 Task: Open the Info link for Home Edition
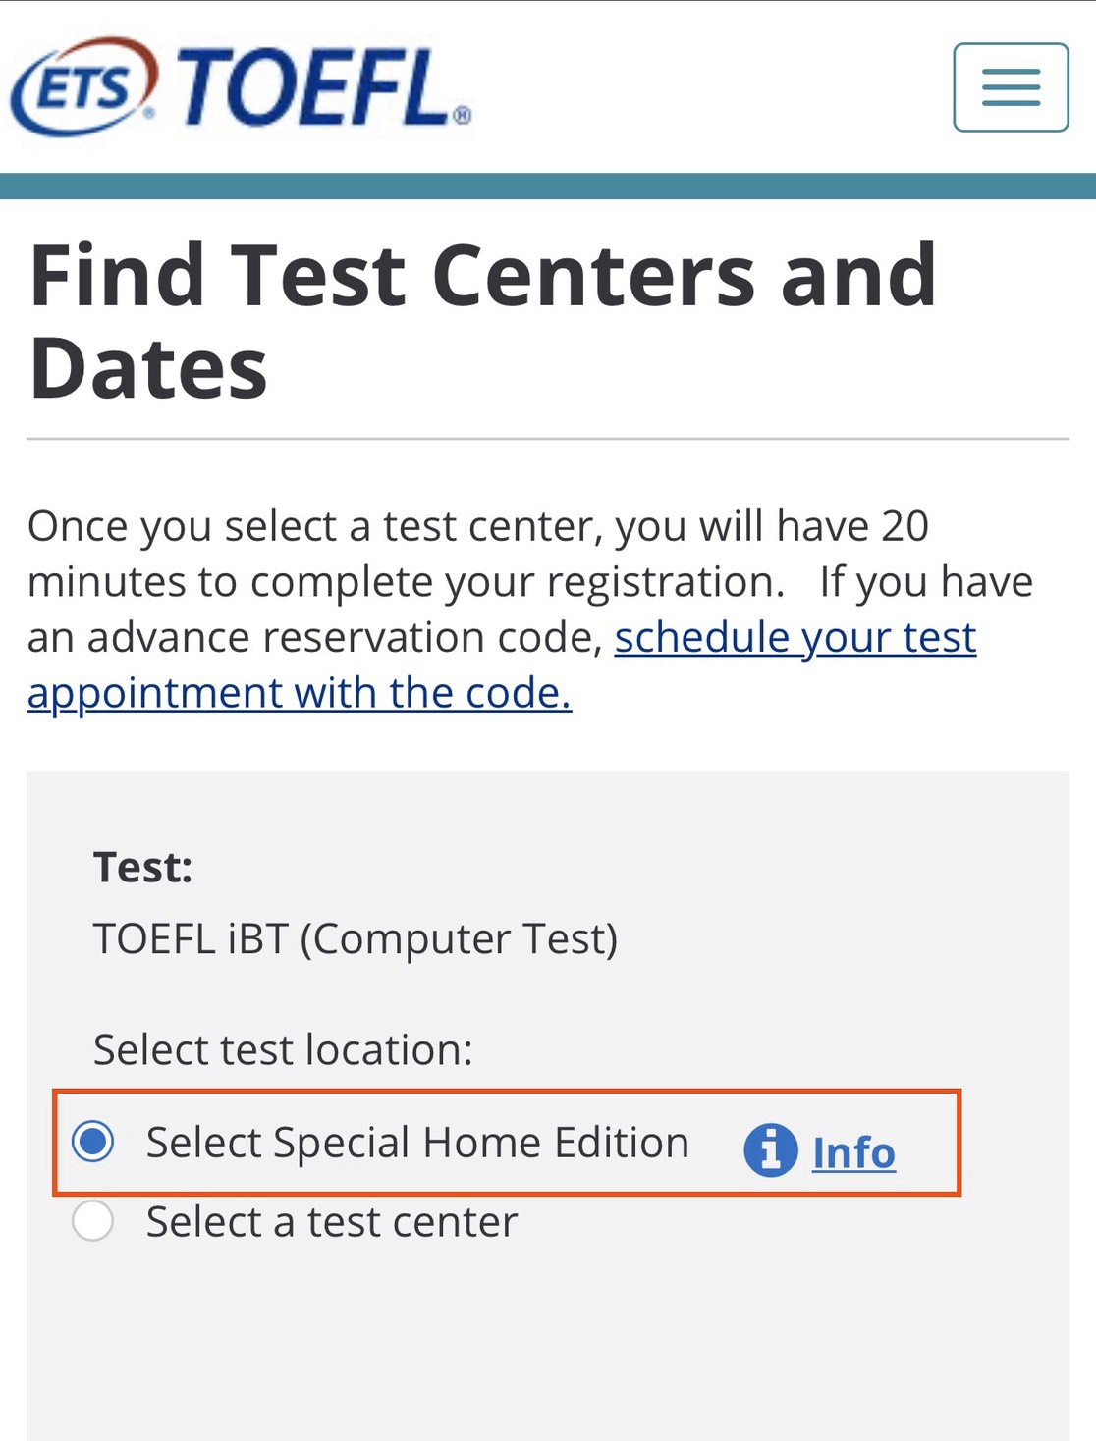click(x=853, y=1152)
